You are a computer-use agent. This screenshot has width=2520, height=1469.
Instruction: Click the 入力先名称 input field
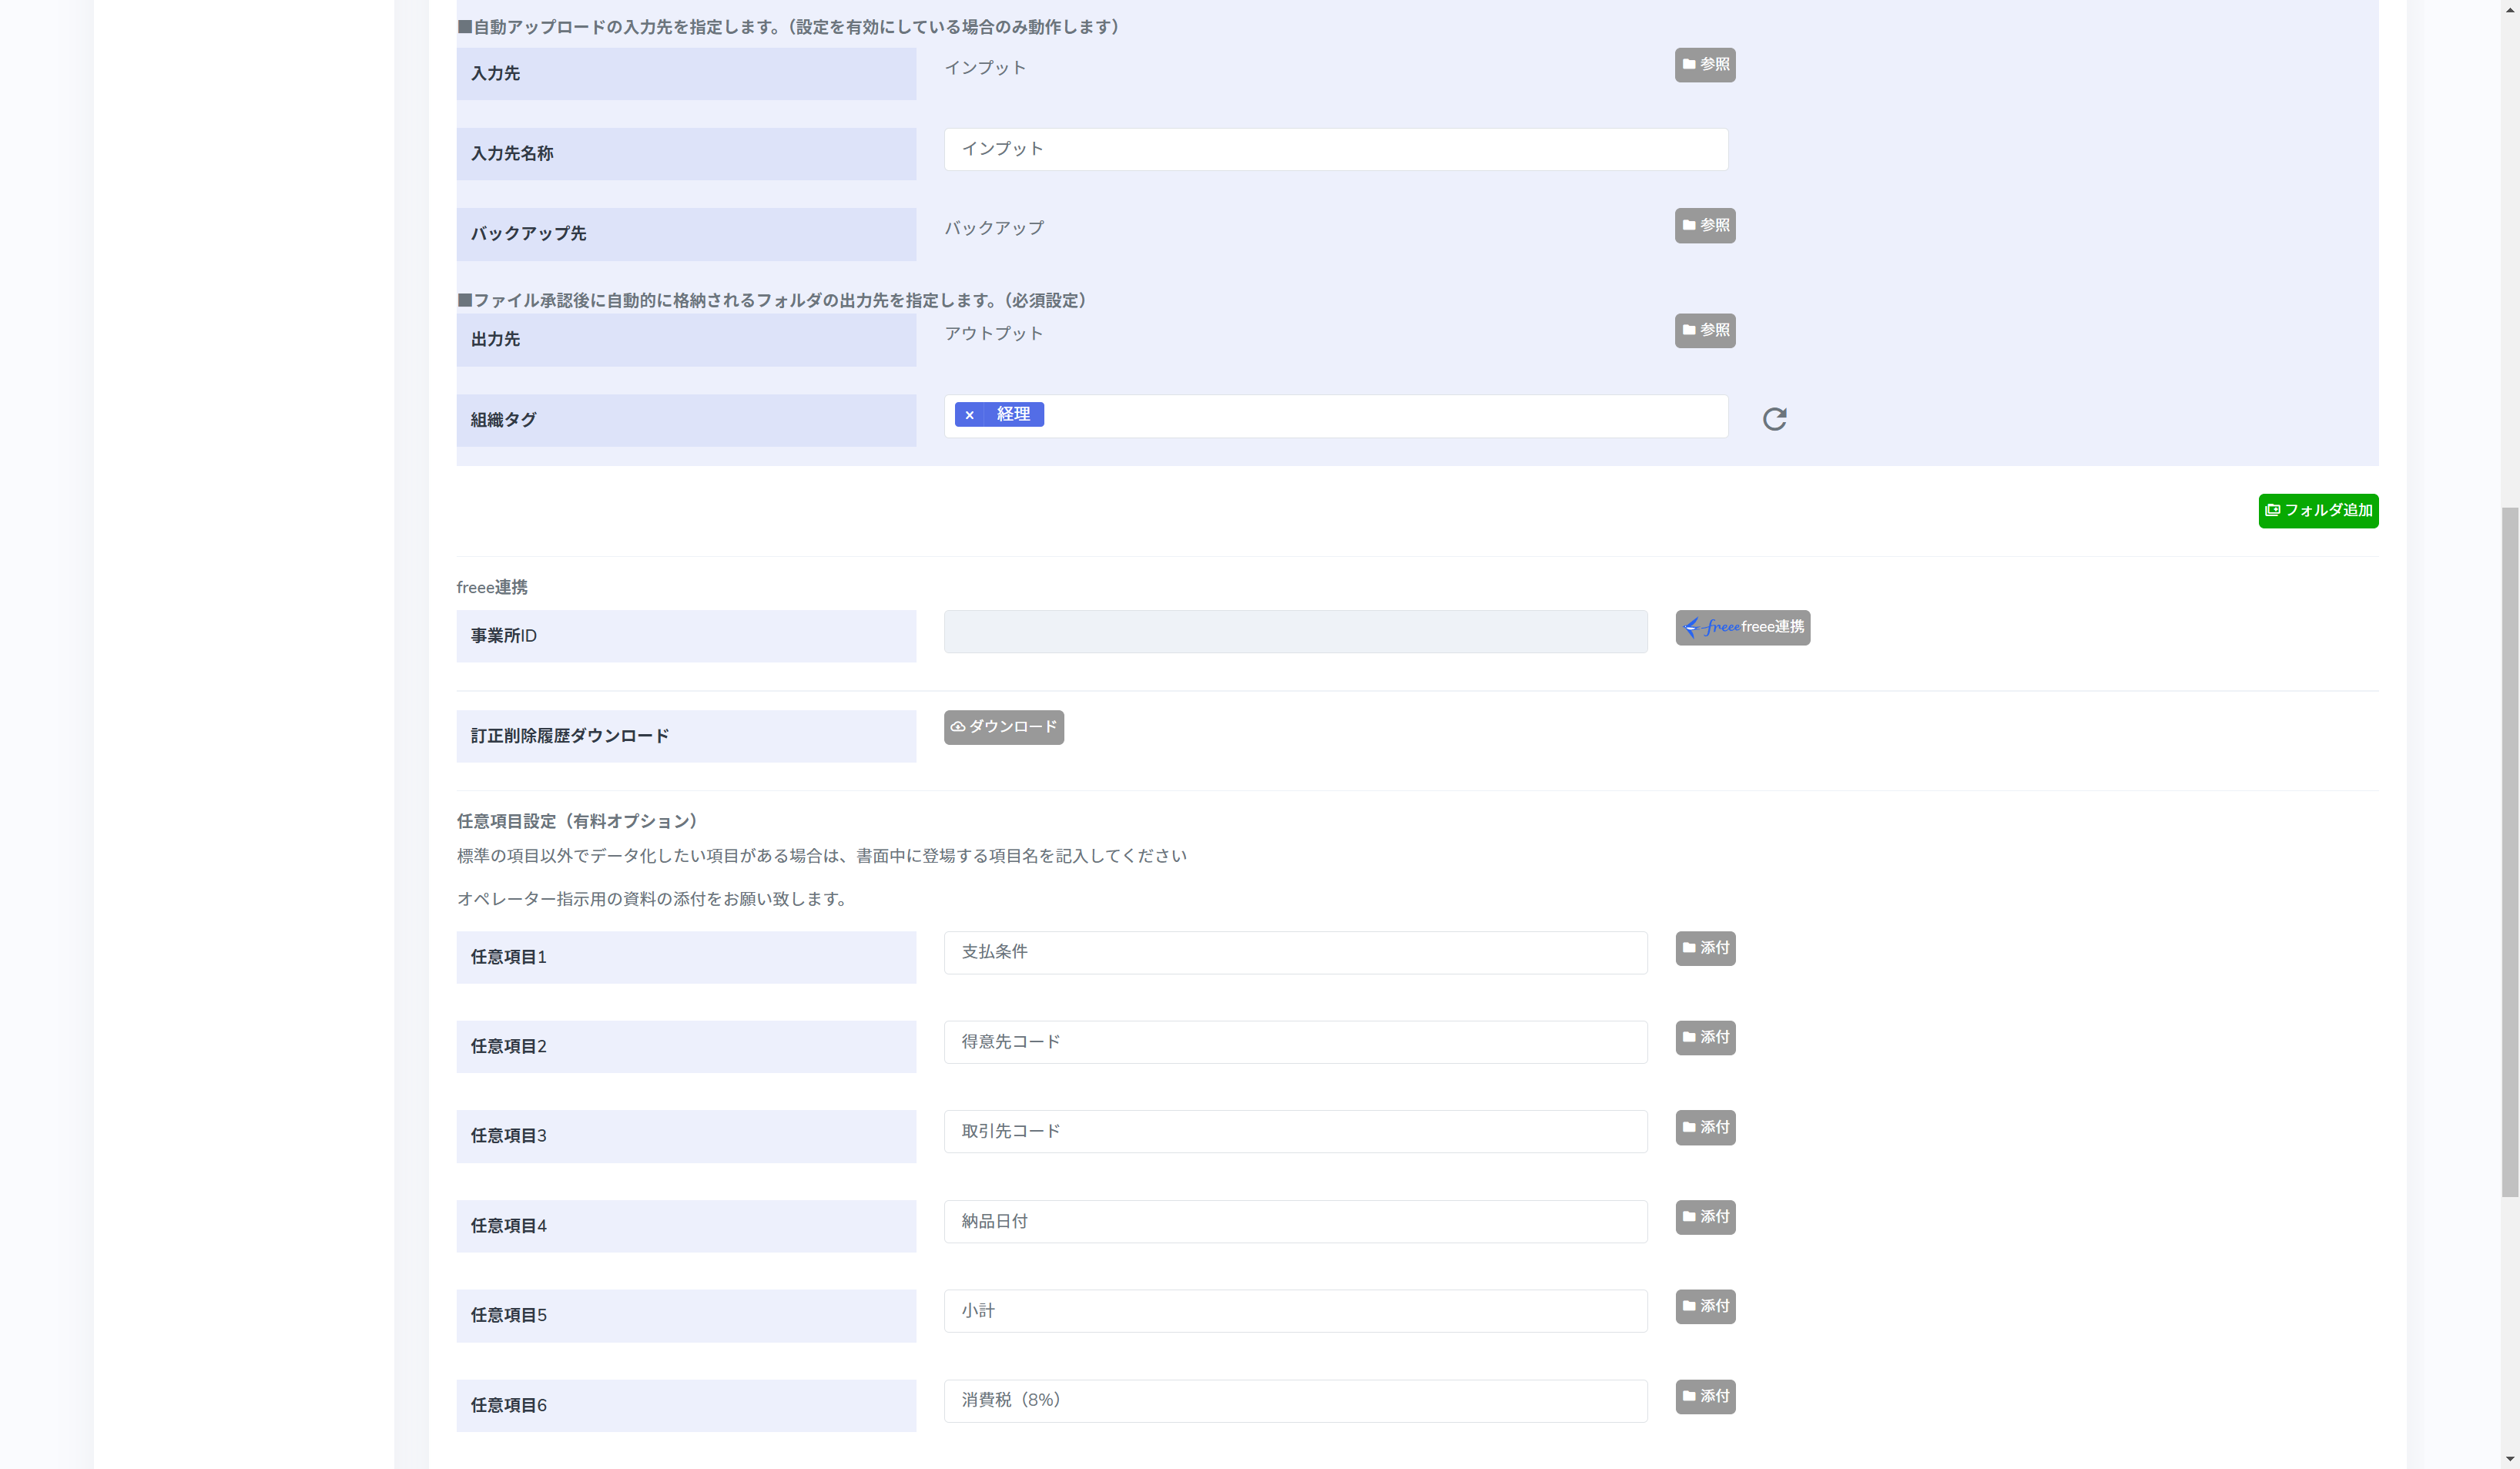pos(1336,149)
